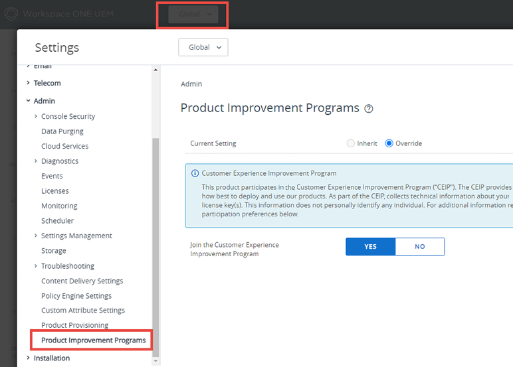Click the help icon next to Product Improvement Programs
The height and width of the screenshot is (367, 513).
tap(369, 108)
